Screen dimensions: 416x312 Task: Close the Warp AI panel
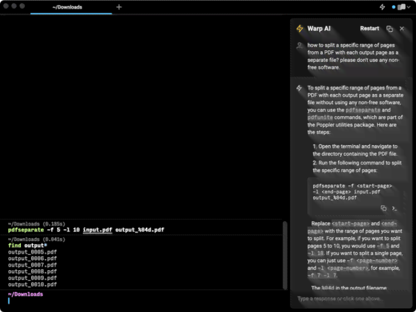(402, 28)
